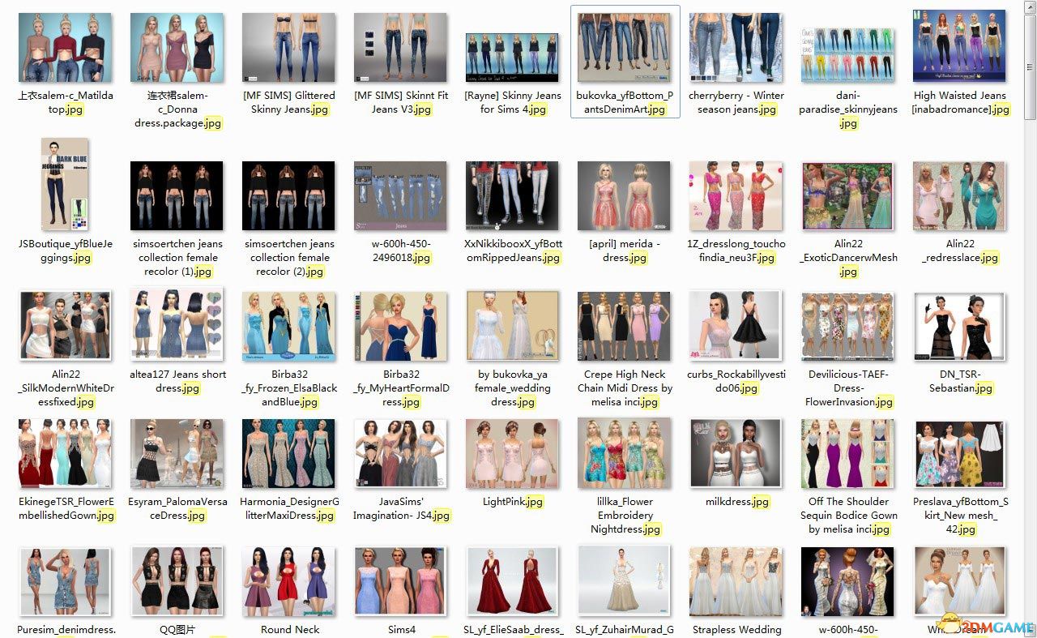This screenshot has height=638, width=1037.
Task: Click the dani-paradise_skinnyjeans colorful jeans thumbnail
Action: [847, 55]
